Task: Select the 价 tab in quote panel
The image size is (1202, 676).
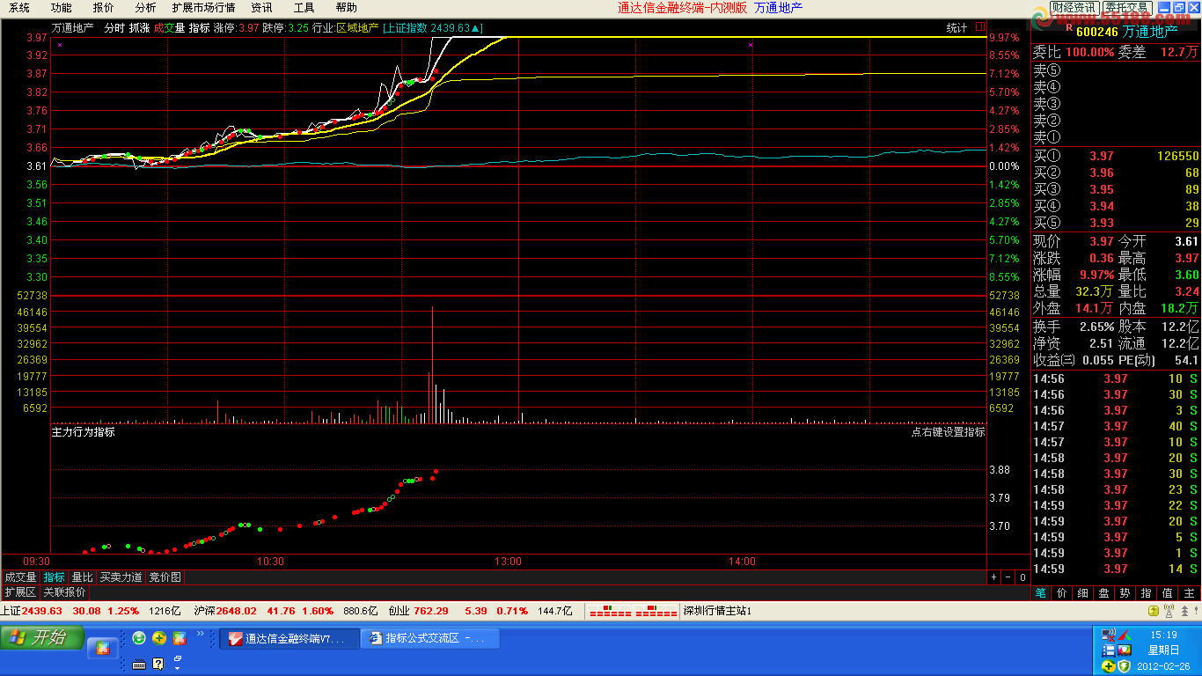Action: coord(1062,593)
